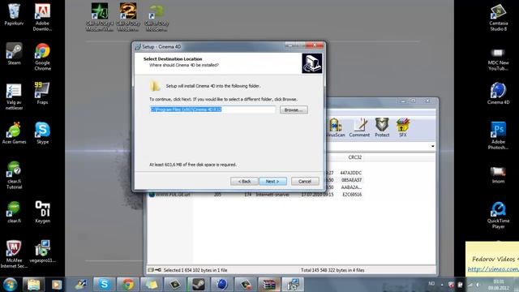Click the VirusScan icon in WinRAR toolbar

336,127
